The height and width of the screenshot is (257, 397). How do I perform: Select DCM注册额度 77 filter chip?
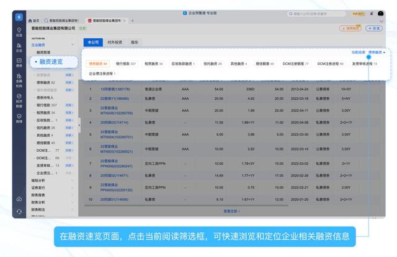[295, 64]
